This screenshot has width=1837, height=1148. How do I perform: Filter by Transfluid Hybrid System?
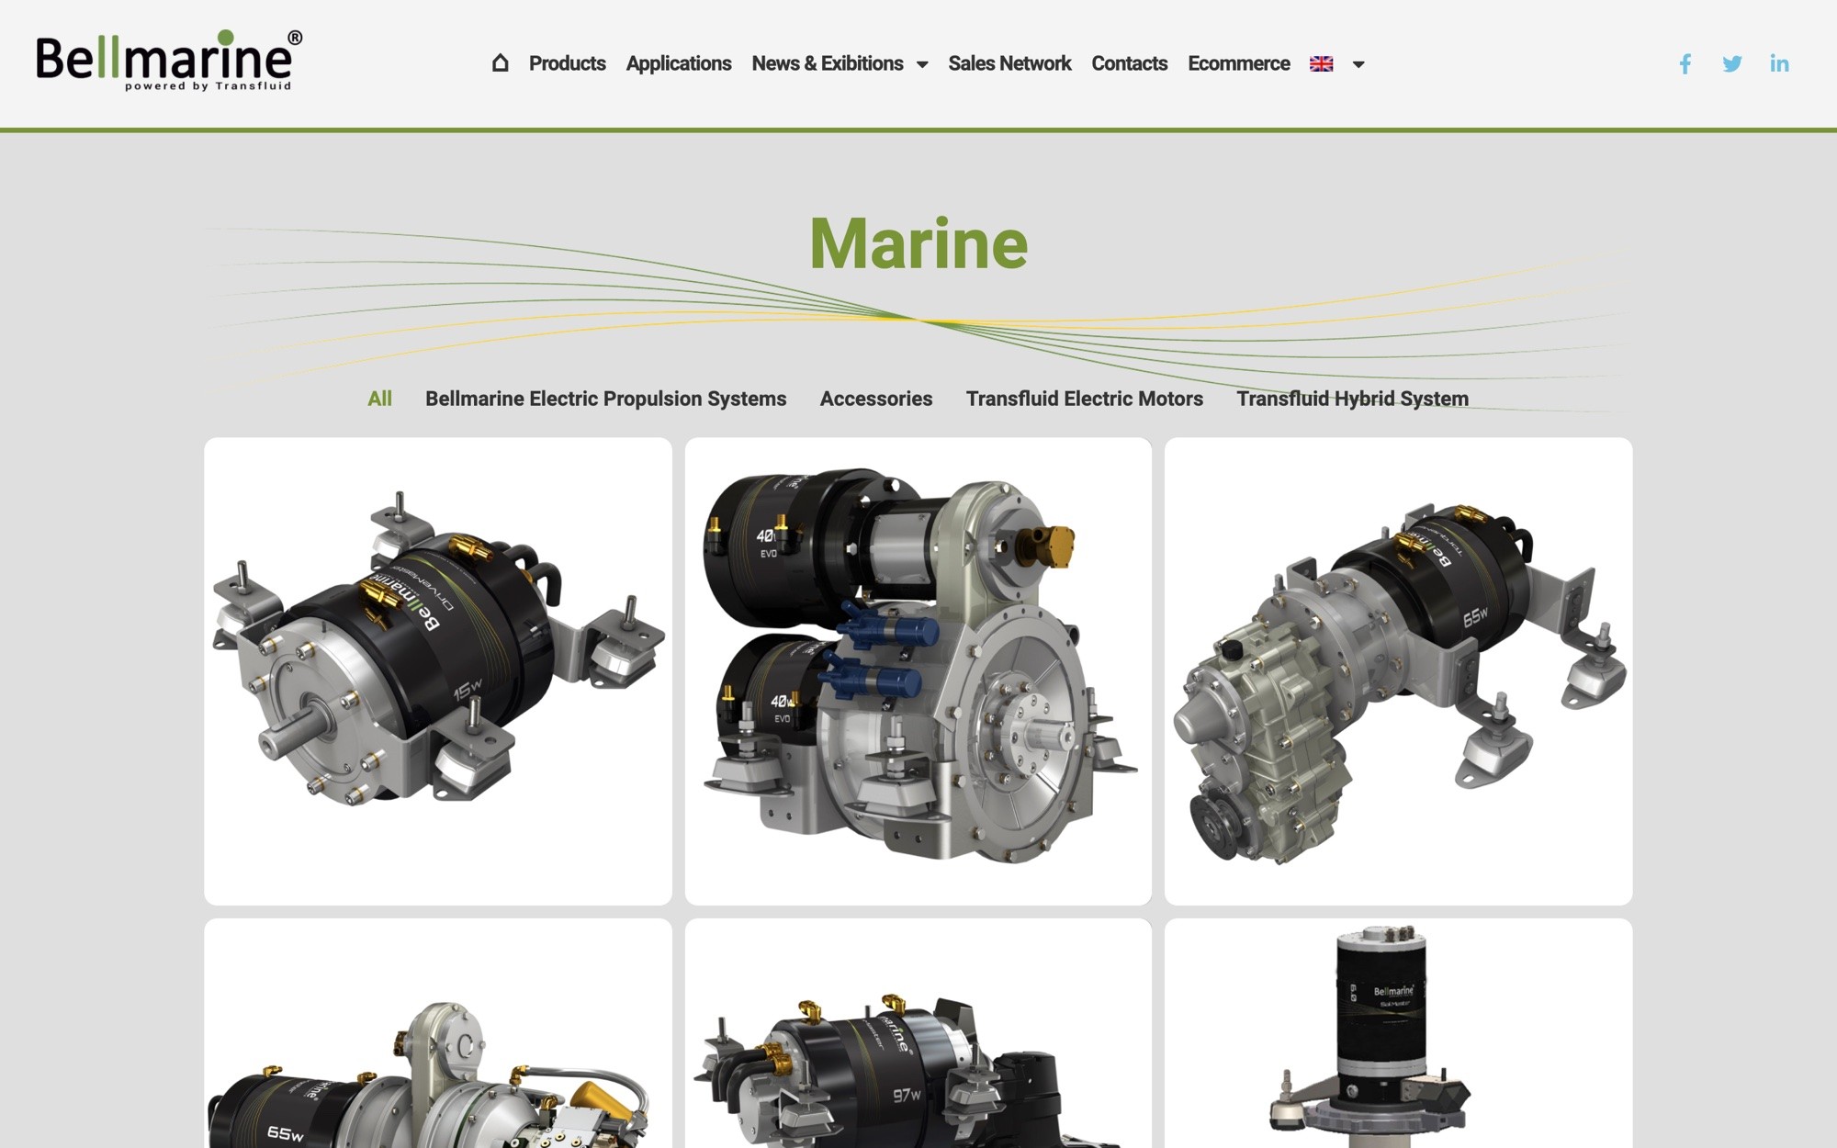click(x=1352, y=399)
